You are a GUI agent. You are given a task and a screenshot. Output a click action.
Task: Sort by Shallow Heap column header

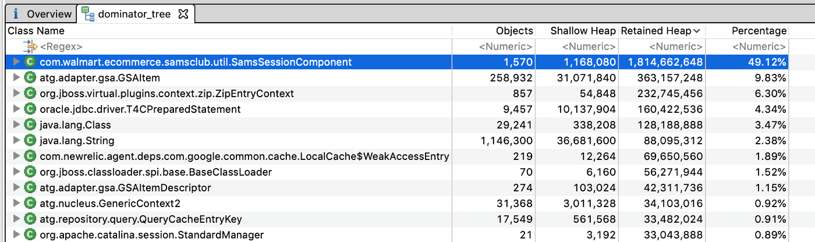[x=583, y=31]
